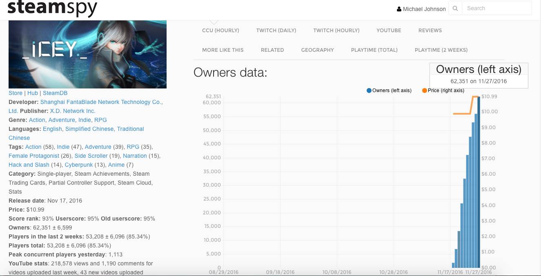Click the user profile icon beside Michael Johnson
The width and height of the screenshot is (541, 276).
point(399,9)
